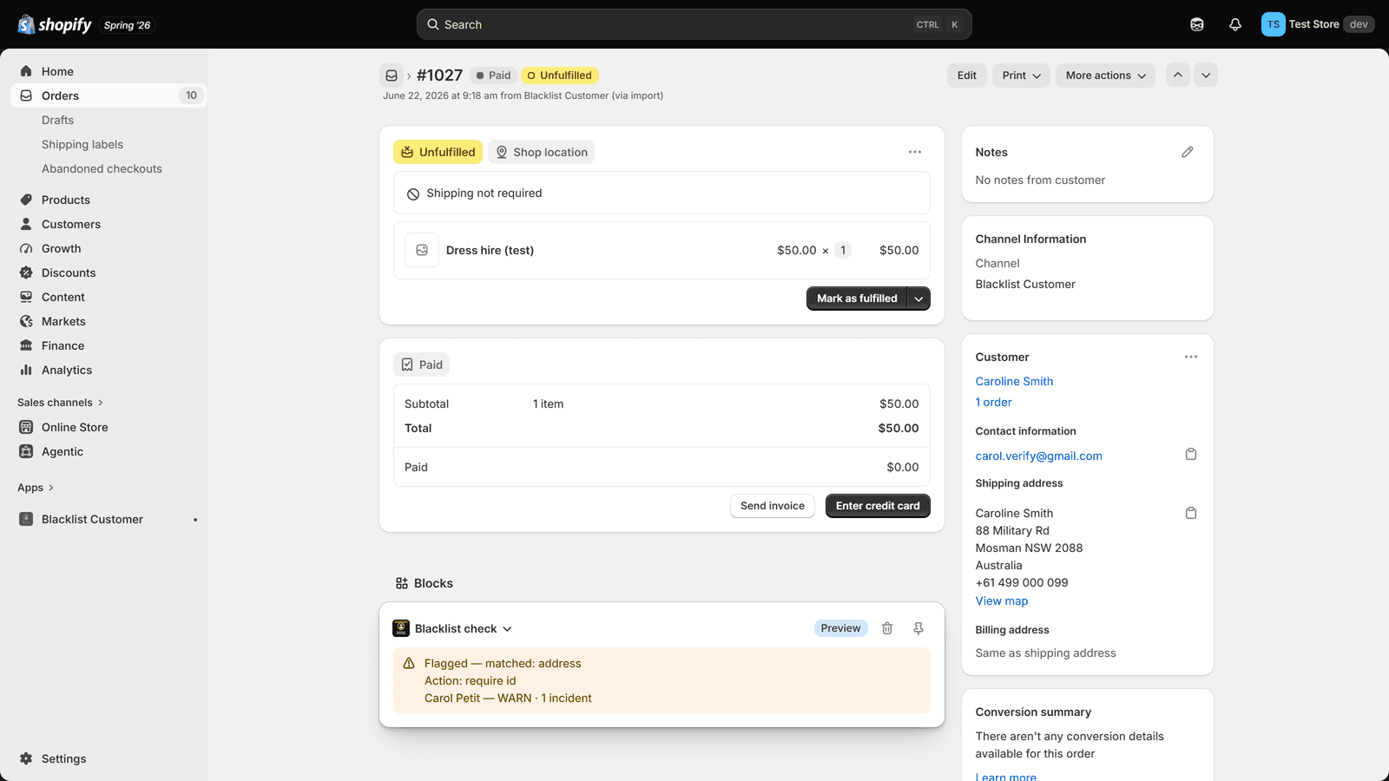The image size is (1389, 781).
Task: Expand the Sales channels section
Action: pos(60,403)
